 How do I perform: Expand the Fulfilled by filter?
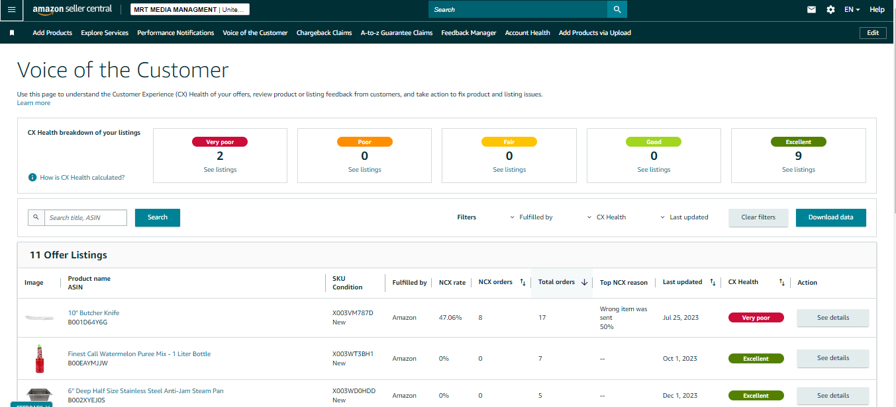coord(531,217)
